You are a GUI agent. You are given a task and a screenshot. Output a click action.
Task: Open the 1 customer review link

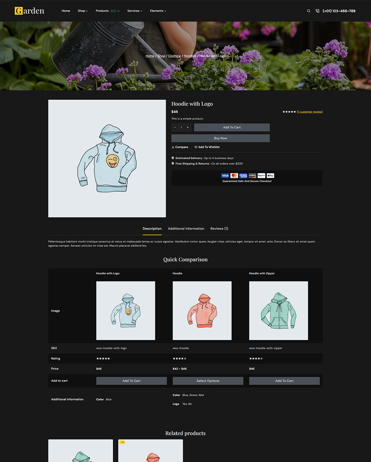[309, 112]
